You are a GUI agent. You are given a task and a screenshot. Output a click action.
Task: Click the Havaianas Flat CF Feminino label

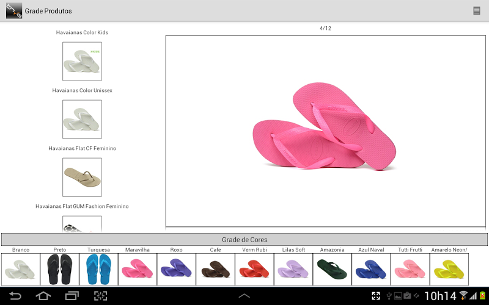click(x=82, y=148)
